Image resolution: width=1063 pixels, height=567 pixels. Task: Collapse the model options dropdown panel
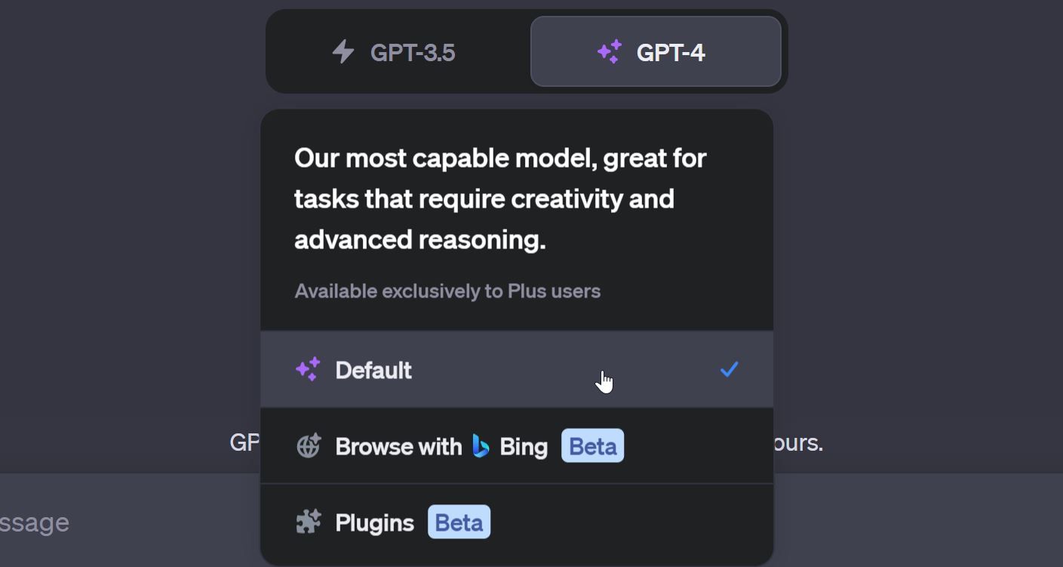(x=656, y=51)
